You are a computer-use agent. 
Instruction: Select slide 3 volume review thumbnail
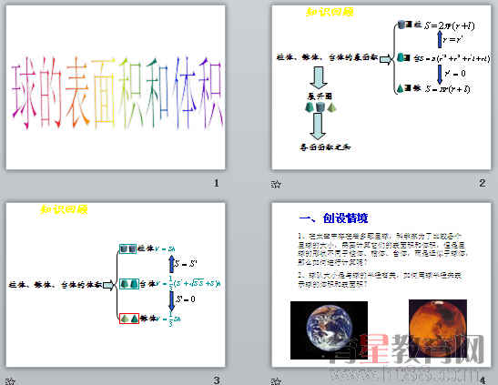tap(116, 285)
